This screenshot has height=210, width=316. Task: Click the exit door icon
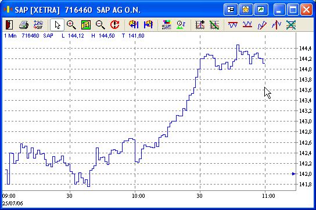[9, 25]
